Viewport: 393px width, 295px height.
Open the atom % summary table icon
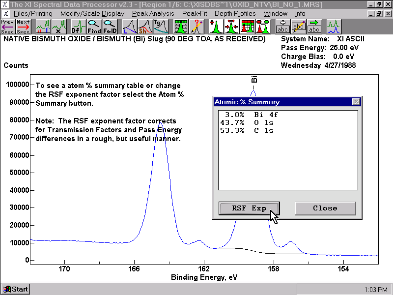(181, 27)
